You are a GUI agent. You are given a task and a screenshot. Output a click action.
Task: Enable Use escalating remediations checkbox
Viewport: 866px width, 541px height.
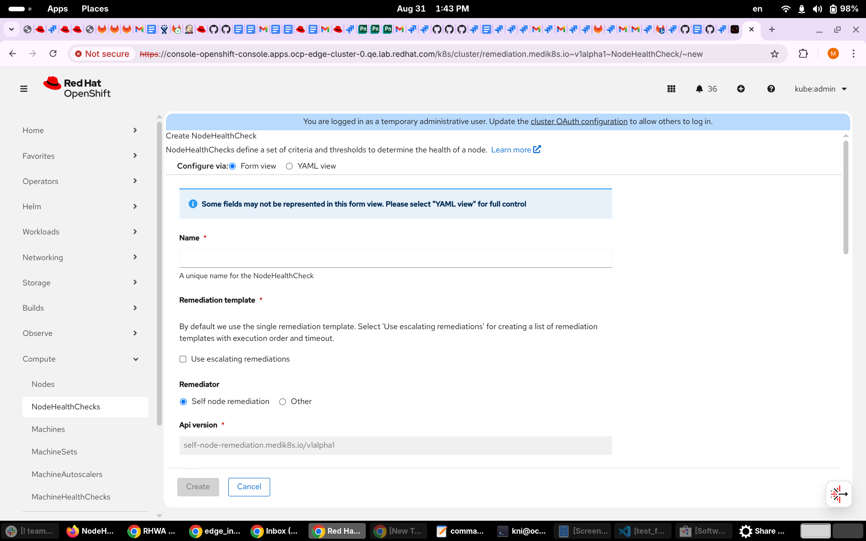coord(183,359)
